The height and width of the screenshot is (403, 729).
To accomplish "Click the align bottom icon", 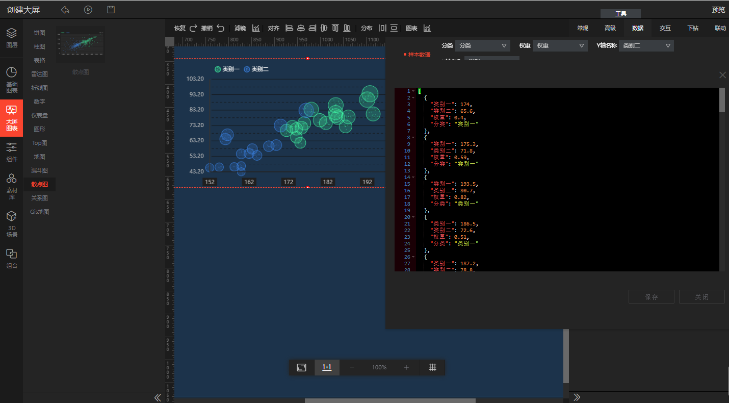I will (x=347, y=28).
